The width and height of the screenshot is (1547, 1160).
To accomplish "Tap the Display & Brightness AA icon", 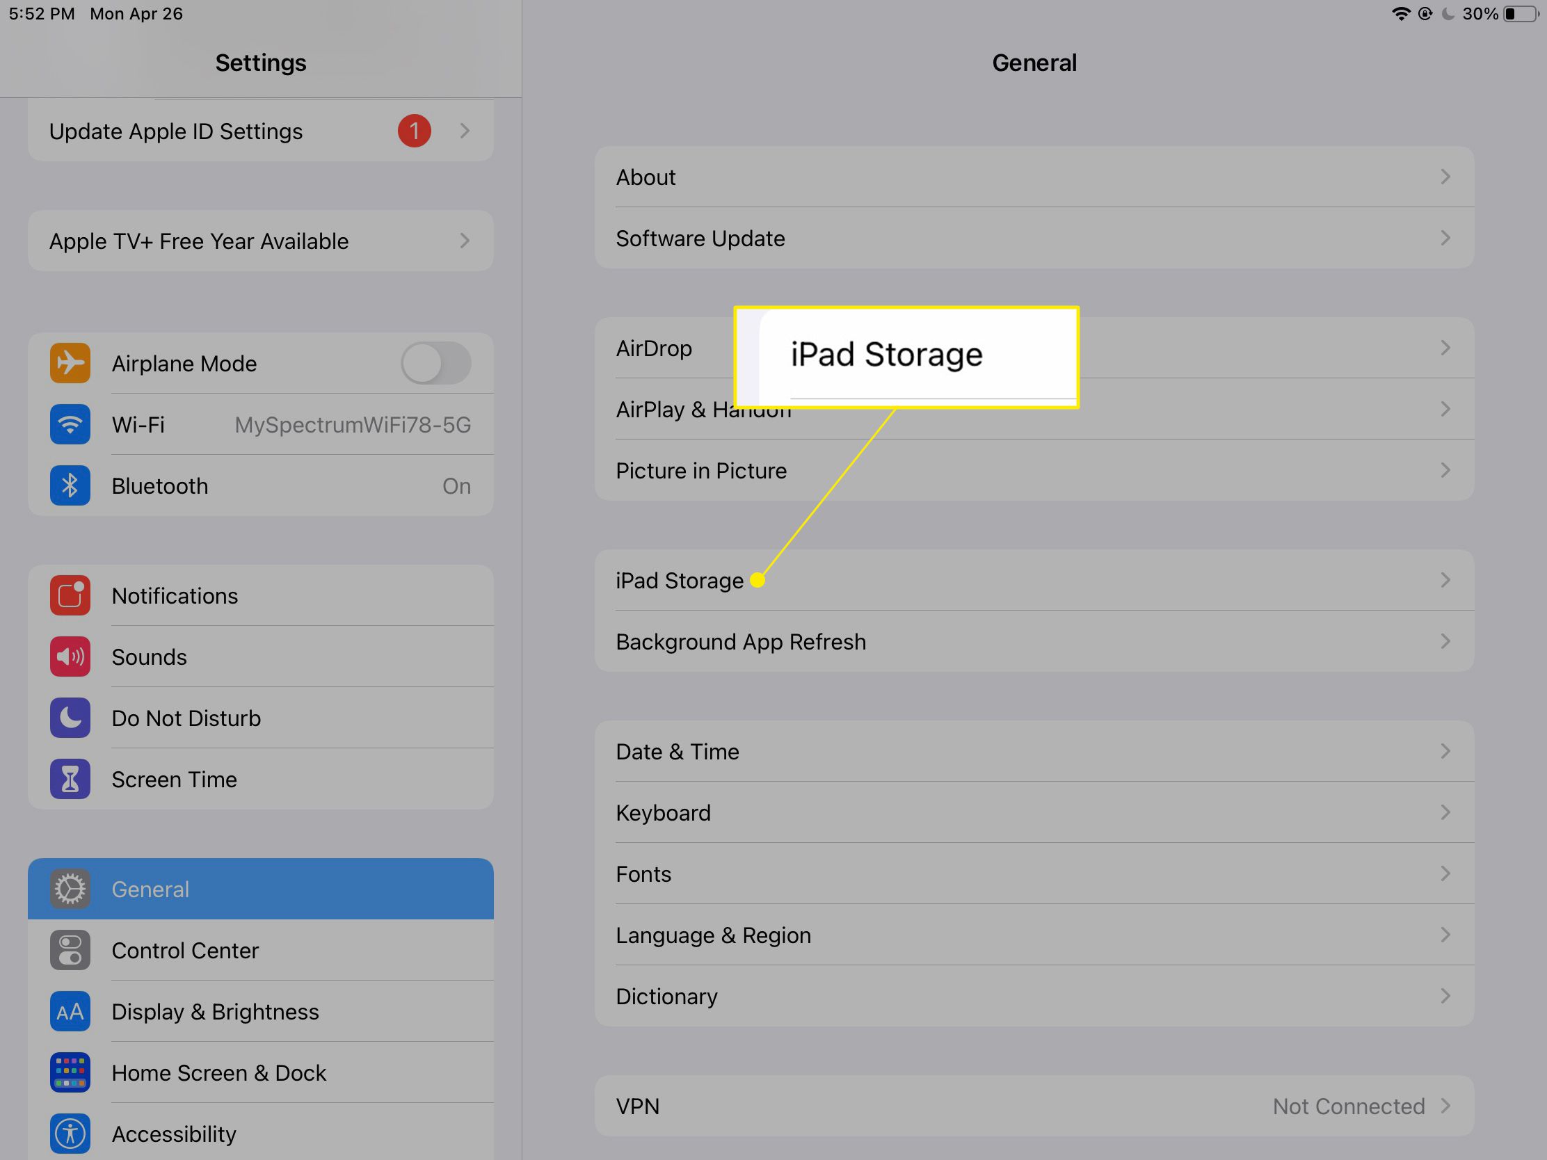I will pos(70,1011).
